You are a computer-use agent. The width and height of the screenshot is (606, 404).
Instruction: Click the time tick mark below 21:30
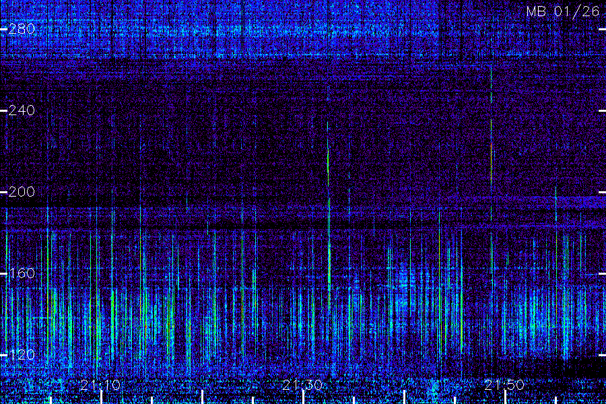coord(304,397)
